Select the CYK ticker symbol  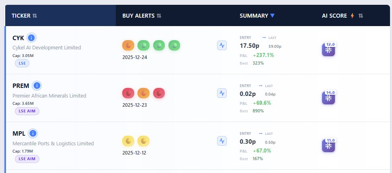pyautogui.click(x=18, y=38)
